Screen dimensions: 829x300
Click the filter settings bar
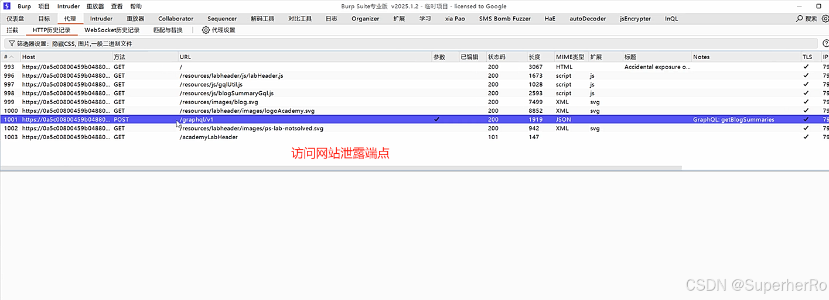click(411, 43)
